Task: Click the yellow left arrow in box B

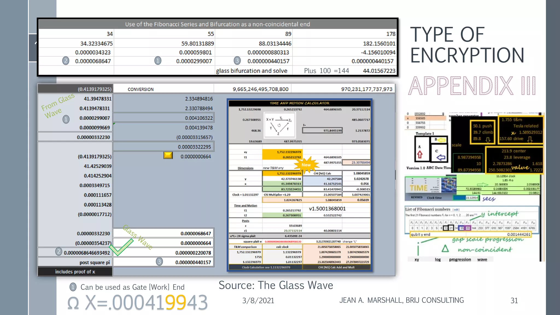Action: [x=442, y=140]
